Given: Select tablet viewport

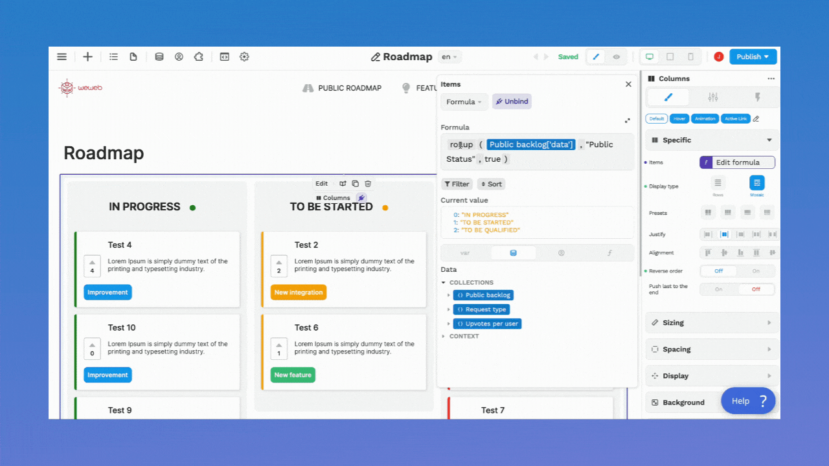Looking at the screenshot, I should click(670, 57).
